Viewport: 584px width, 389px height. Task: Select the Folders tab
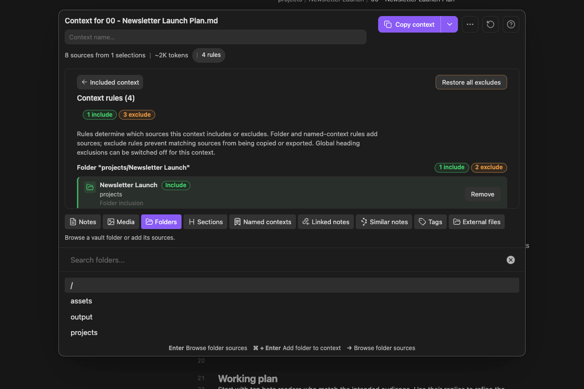(161, 222)
